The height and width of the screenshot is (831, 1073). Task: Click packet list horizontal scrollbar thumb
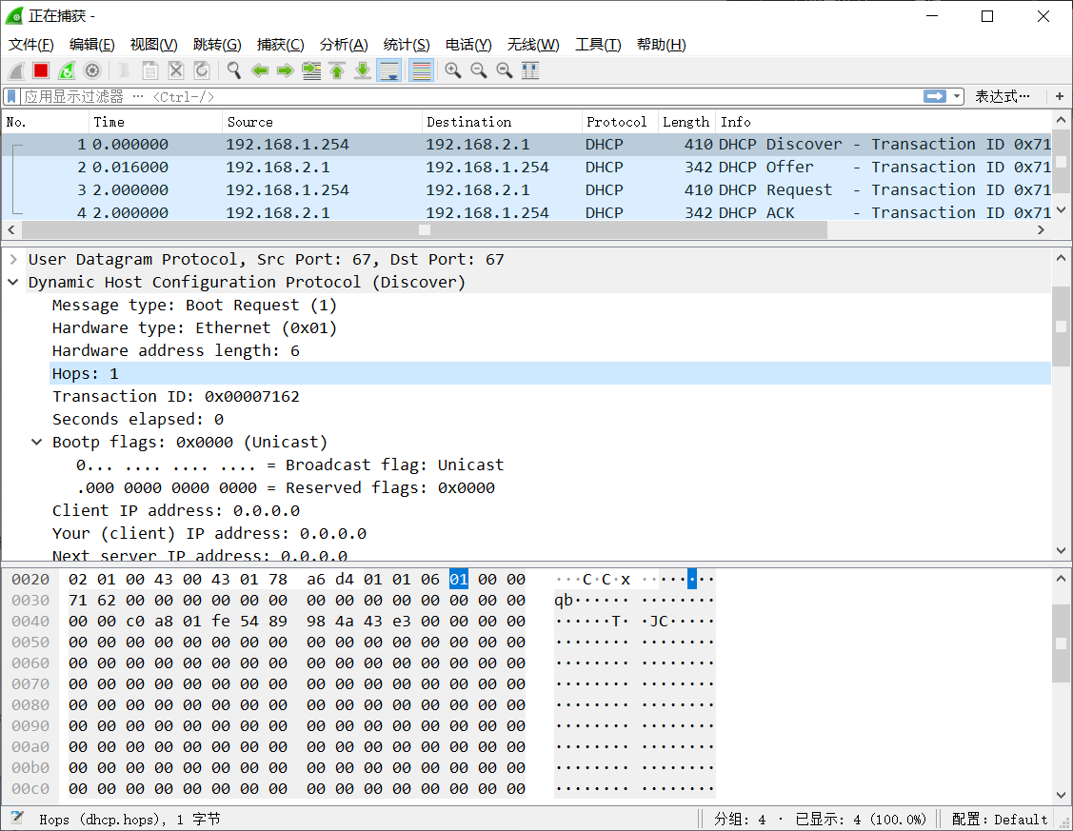click(425, 229)
